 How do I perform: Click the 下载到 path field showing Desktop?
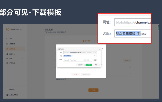click(77, 60)
